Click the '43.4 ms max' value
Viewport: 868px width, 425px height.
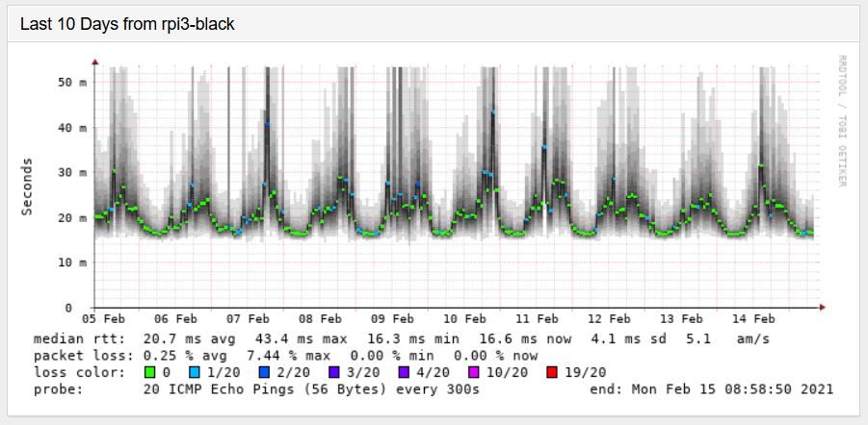pos(302,338)
